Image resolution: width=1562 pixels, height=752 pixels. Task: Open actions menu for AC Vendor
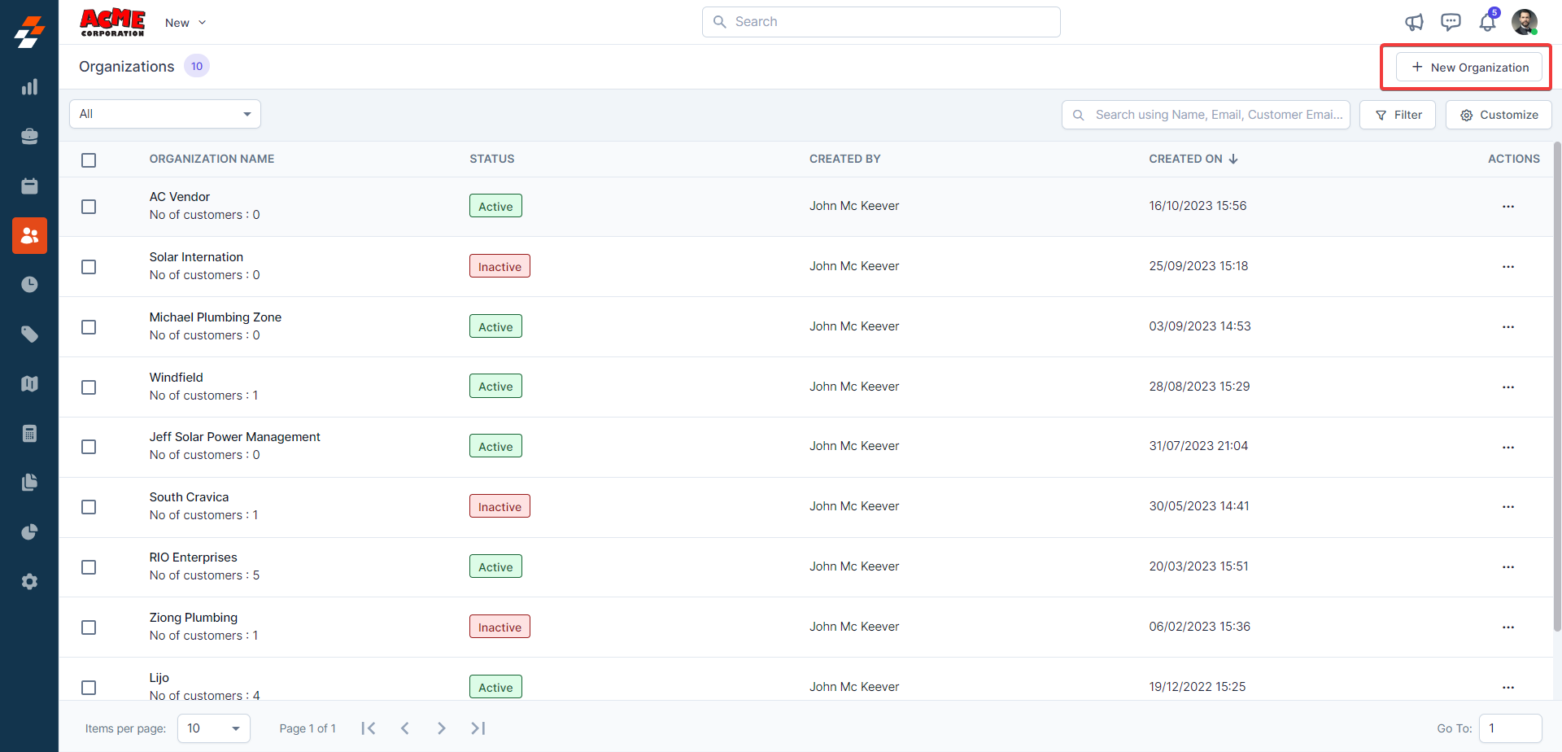1507,207
